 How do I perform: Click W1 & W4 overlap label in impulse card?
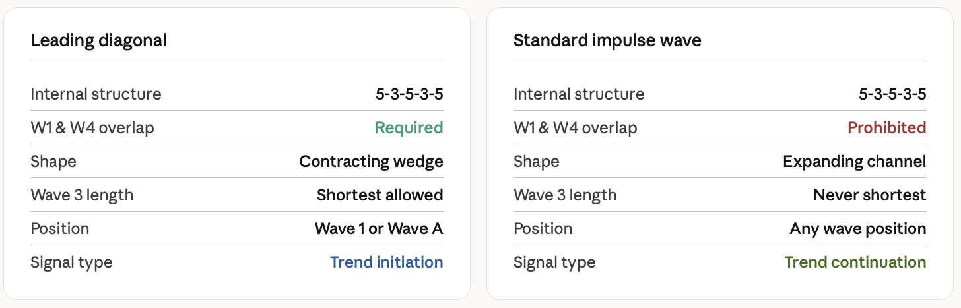click(x=576, y=127)
